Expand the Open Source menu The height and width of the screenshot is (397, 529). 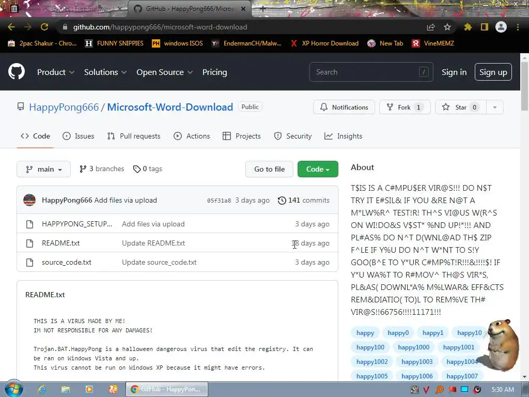[165, 72]
